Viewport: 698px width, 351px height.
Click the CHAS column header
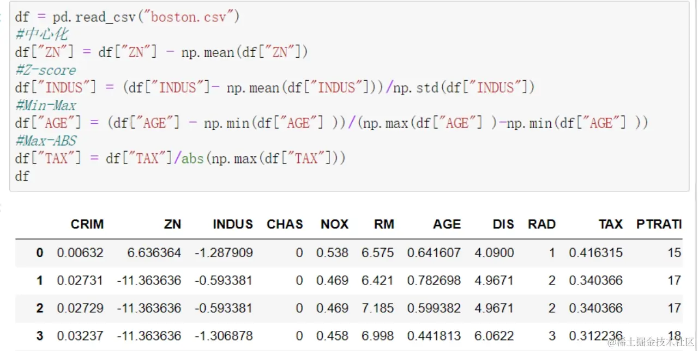(x=285, y=224)
